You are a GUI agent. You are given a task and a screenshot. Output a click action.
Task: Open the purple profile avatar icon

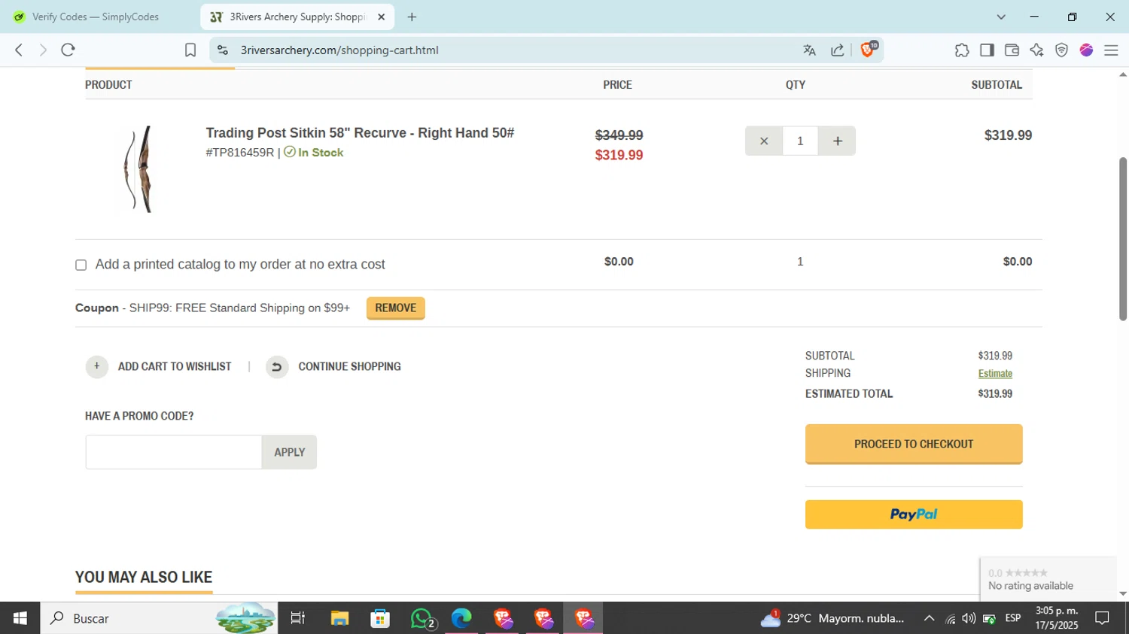[1086, 50]
